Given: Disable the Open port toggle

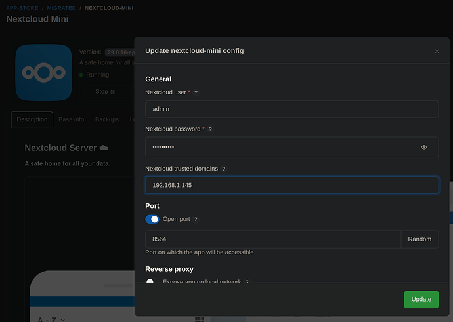Looking at the screenshot, I should point(152,219).
